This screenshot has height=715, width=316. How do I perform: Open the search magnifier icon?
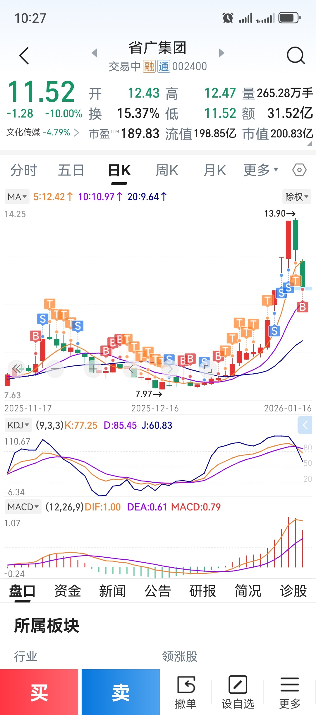(x=296, y=55)
